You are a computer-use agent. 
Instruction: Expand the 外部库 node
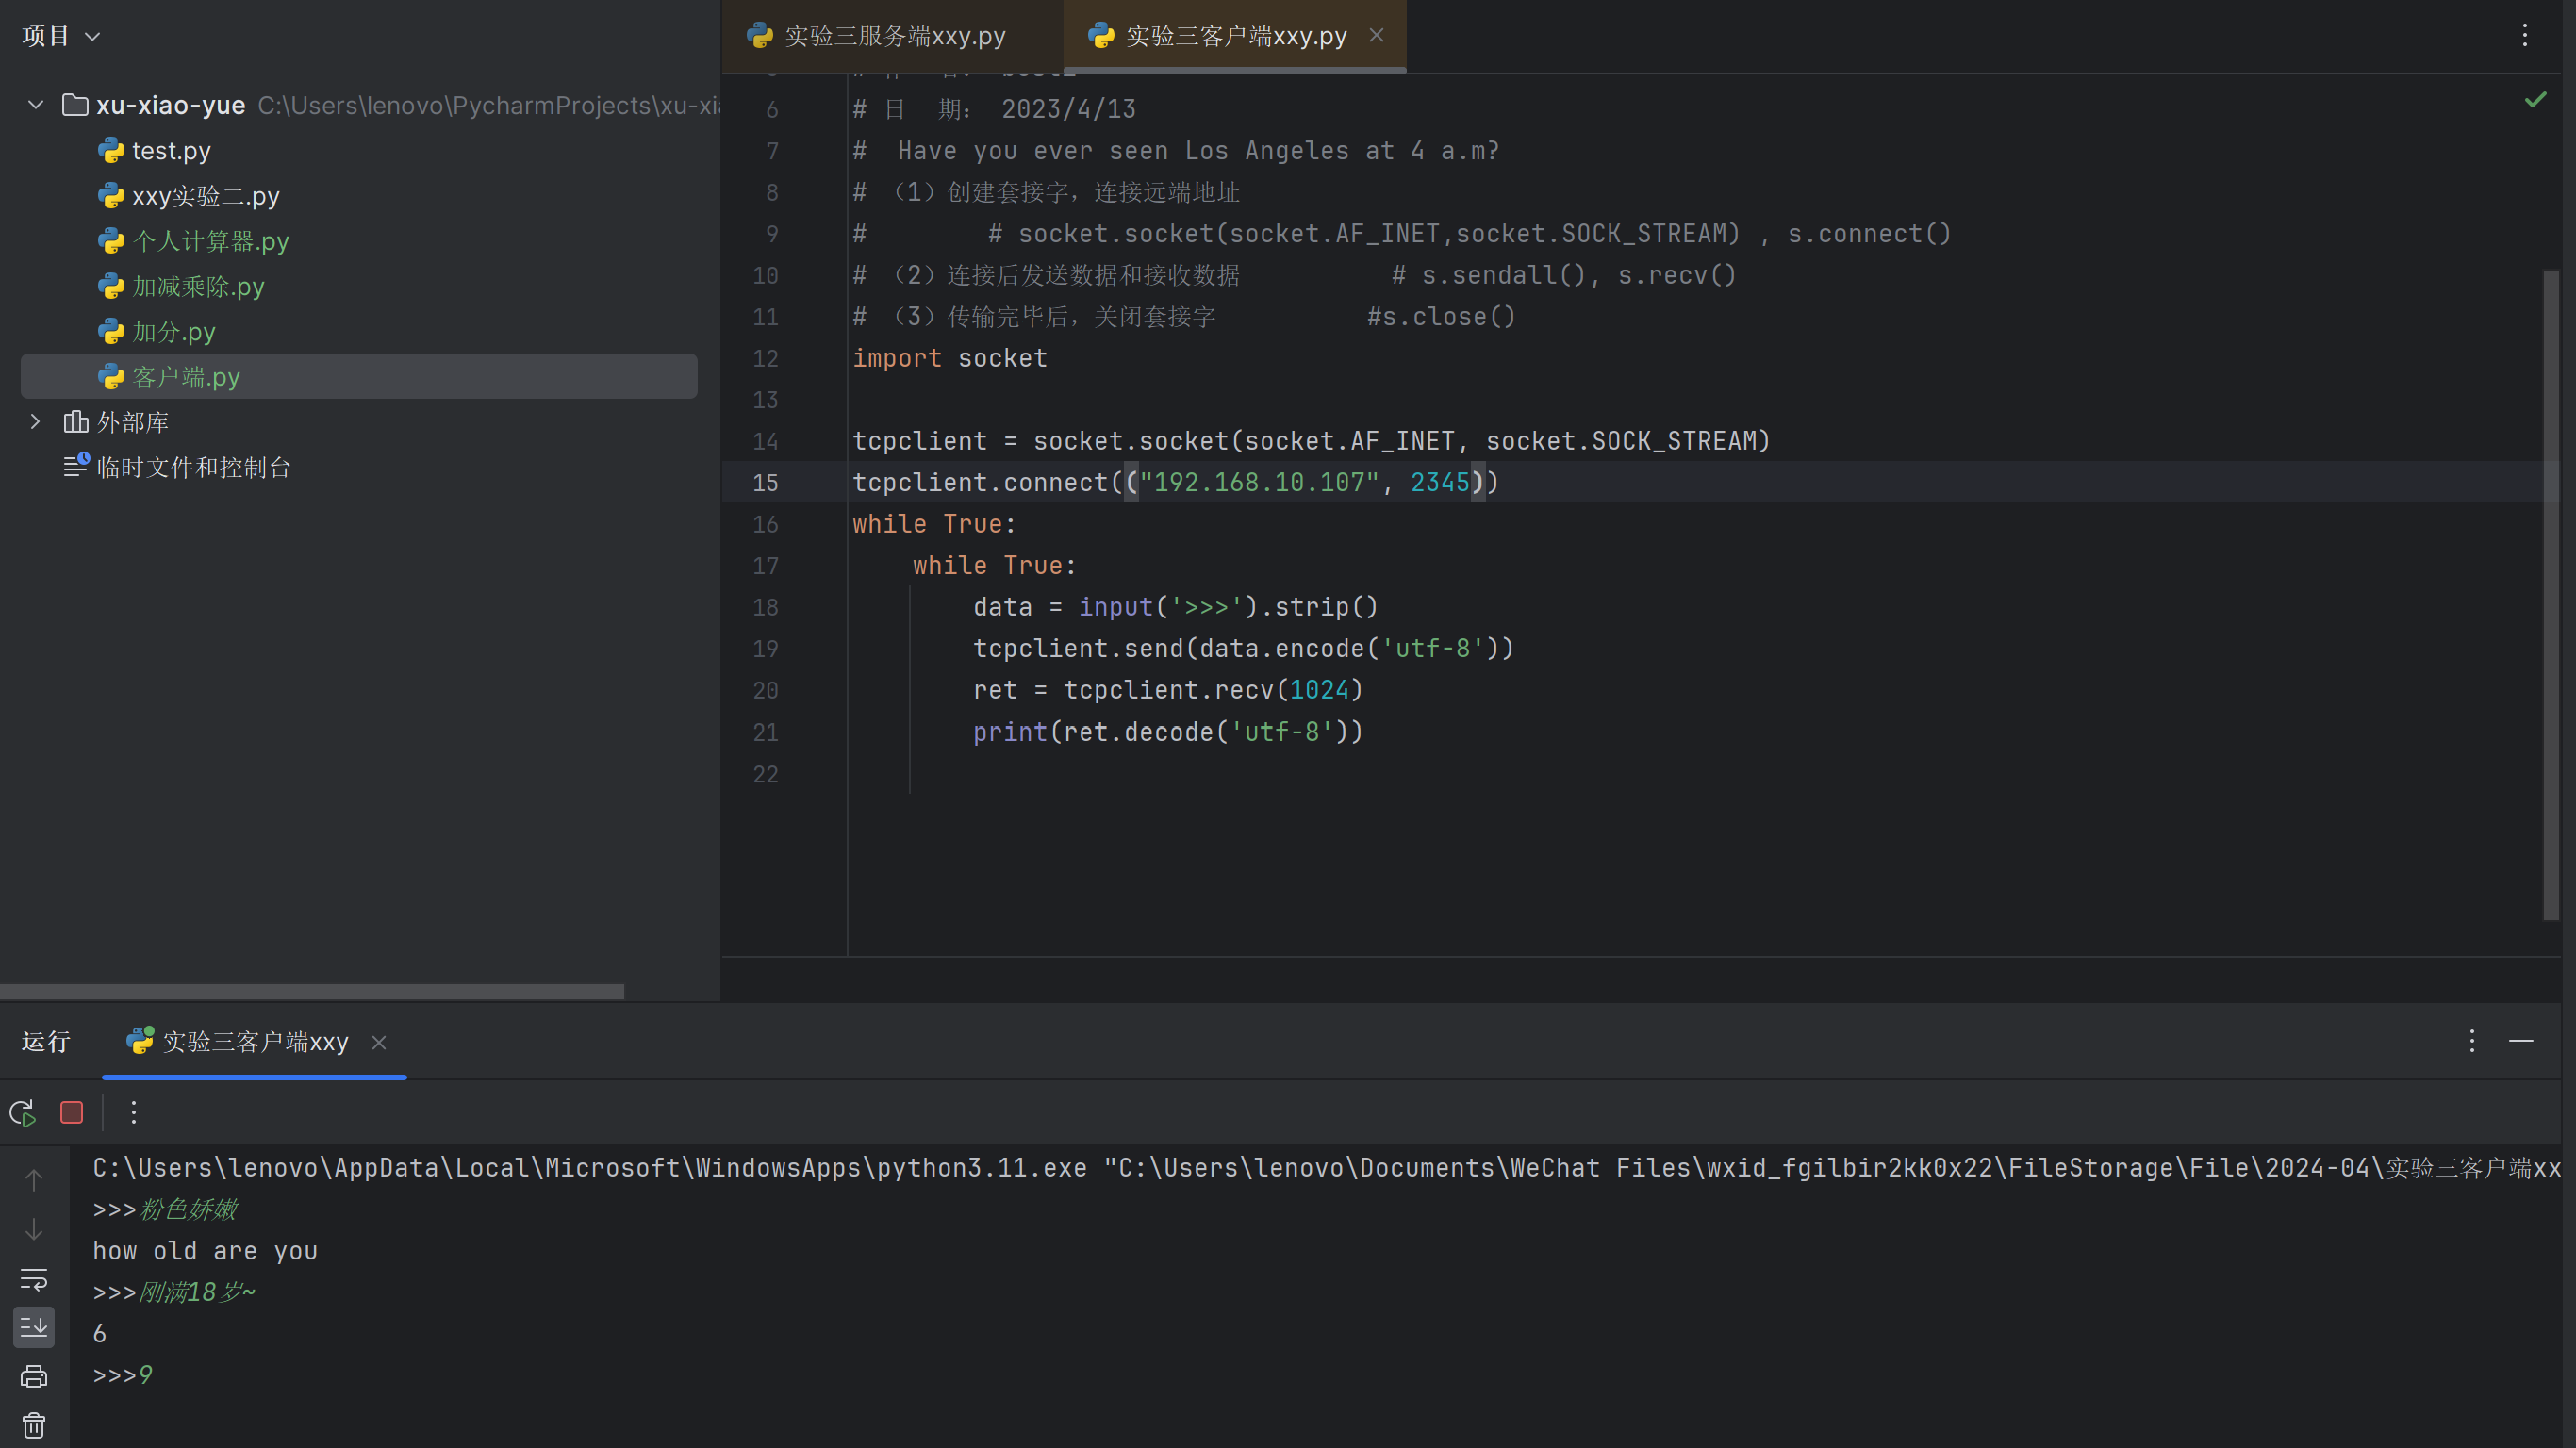36,422
